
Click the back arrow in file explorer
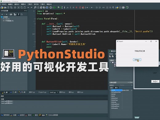(2, 14)
